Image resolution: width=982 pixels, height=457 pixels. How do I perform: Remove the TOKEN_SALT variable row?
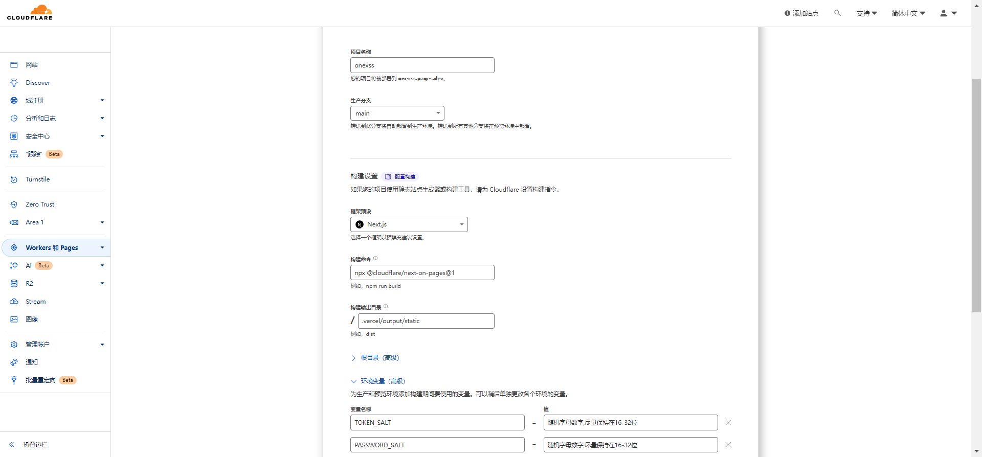point(728,423)
